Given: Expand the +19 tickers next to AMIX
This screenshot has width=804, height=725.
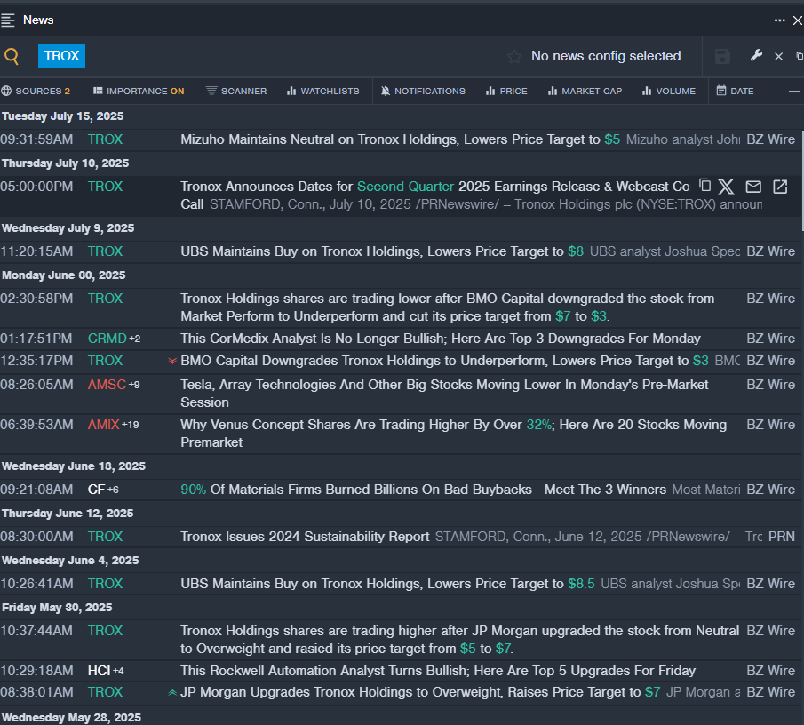Looking at the screenshot, I should [x=131, y=425].
